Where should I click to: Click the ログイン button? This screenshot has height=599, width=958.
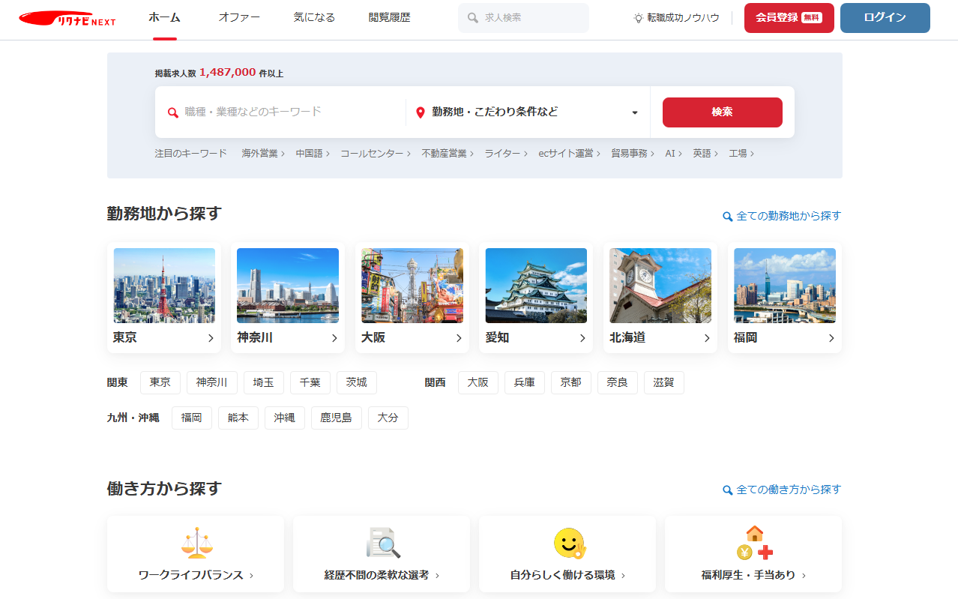tap(885, 18)
